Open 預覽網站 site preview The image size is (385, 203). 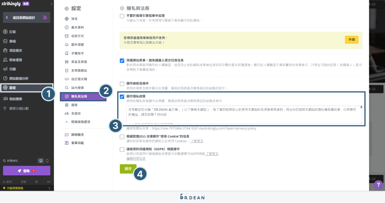click(x=10, y=161)
